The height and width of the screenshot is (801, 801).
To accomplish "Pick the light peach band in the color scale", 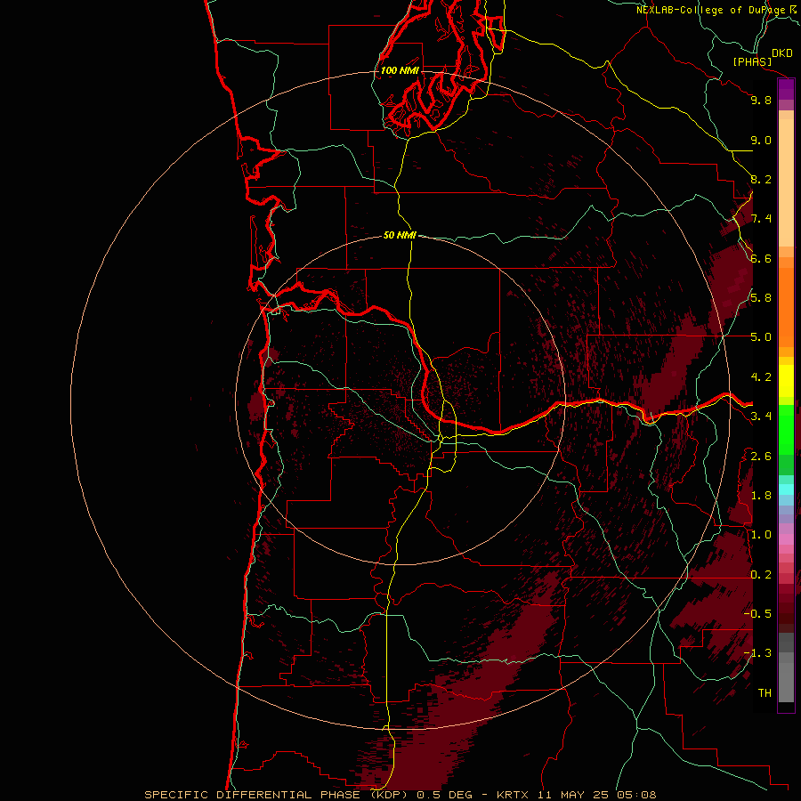I will 786,182.
